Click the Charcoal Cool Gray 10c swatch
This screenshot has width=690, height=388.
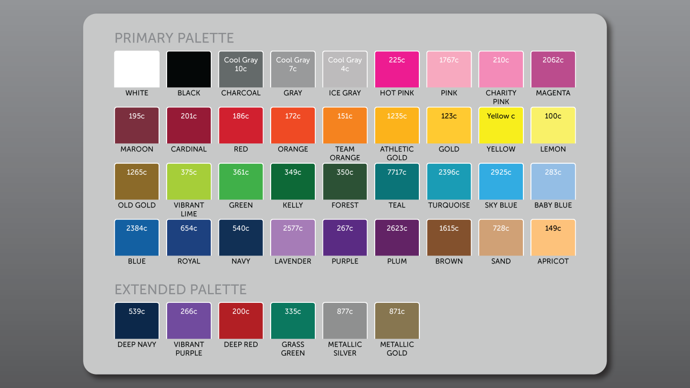coord(241,70)
